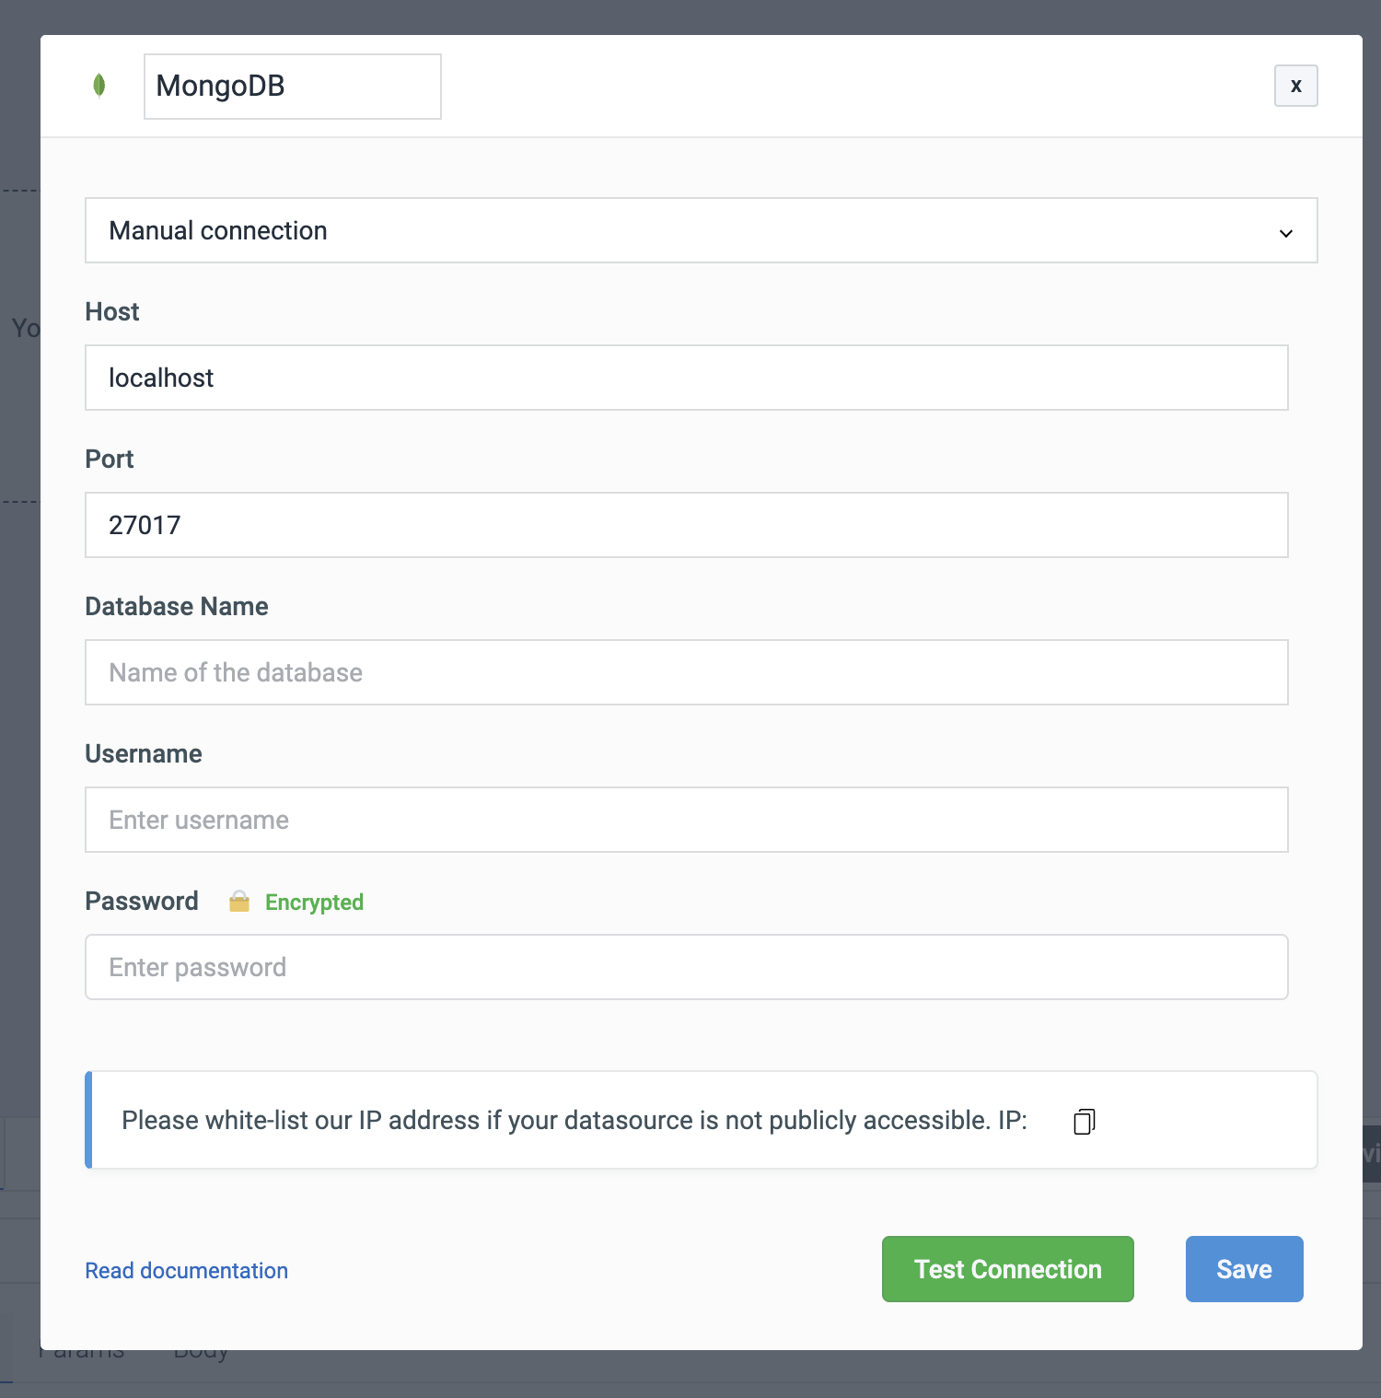Viewport: 1381px width, 1398px height.
Task: Click the Password field label
Action: pyautogui.click(x=141, y=901)
